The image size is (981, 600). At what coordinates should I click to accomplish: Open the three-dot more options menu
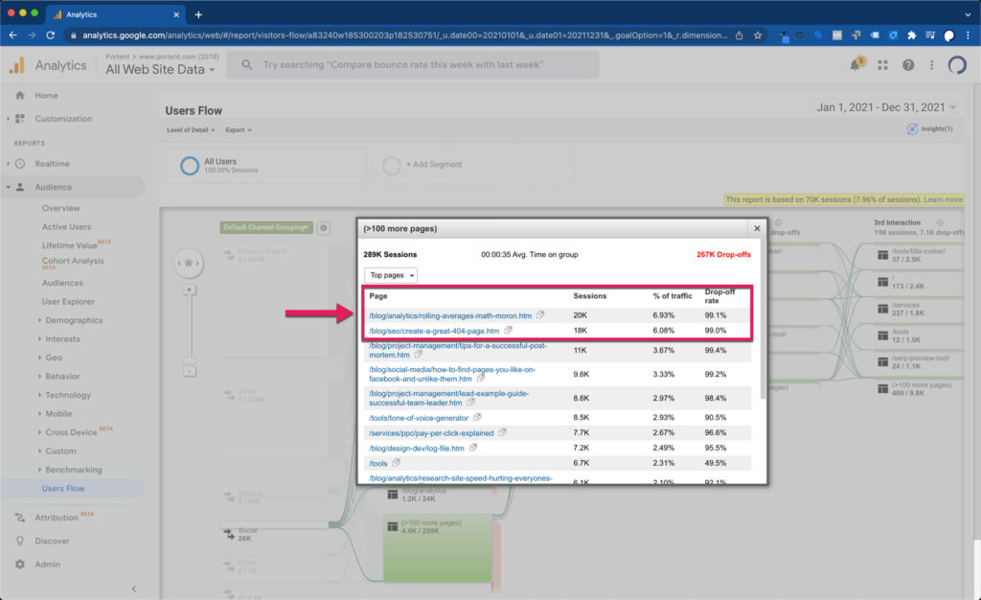(x=931, y=65)
